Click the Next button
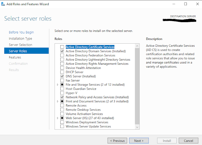This screenshot has height=145, width=202. click(139, 141)
